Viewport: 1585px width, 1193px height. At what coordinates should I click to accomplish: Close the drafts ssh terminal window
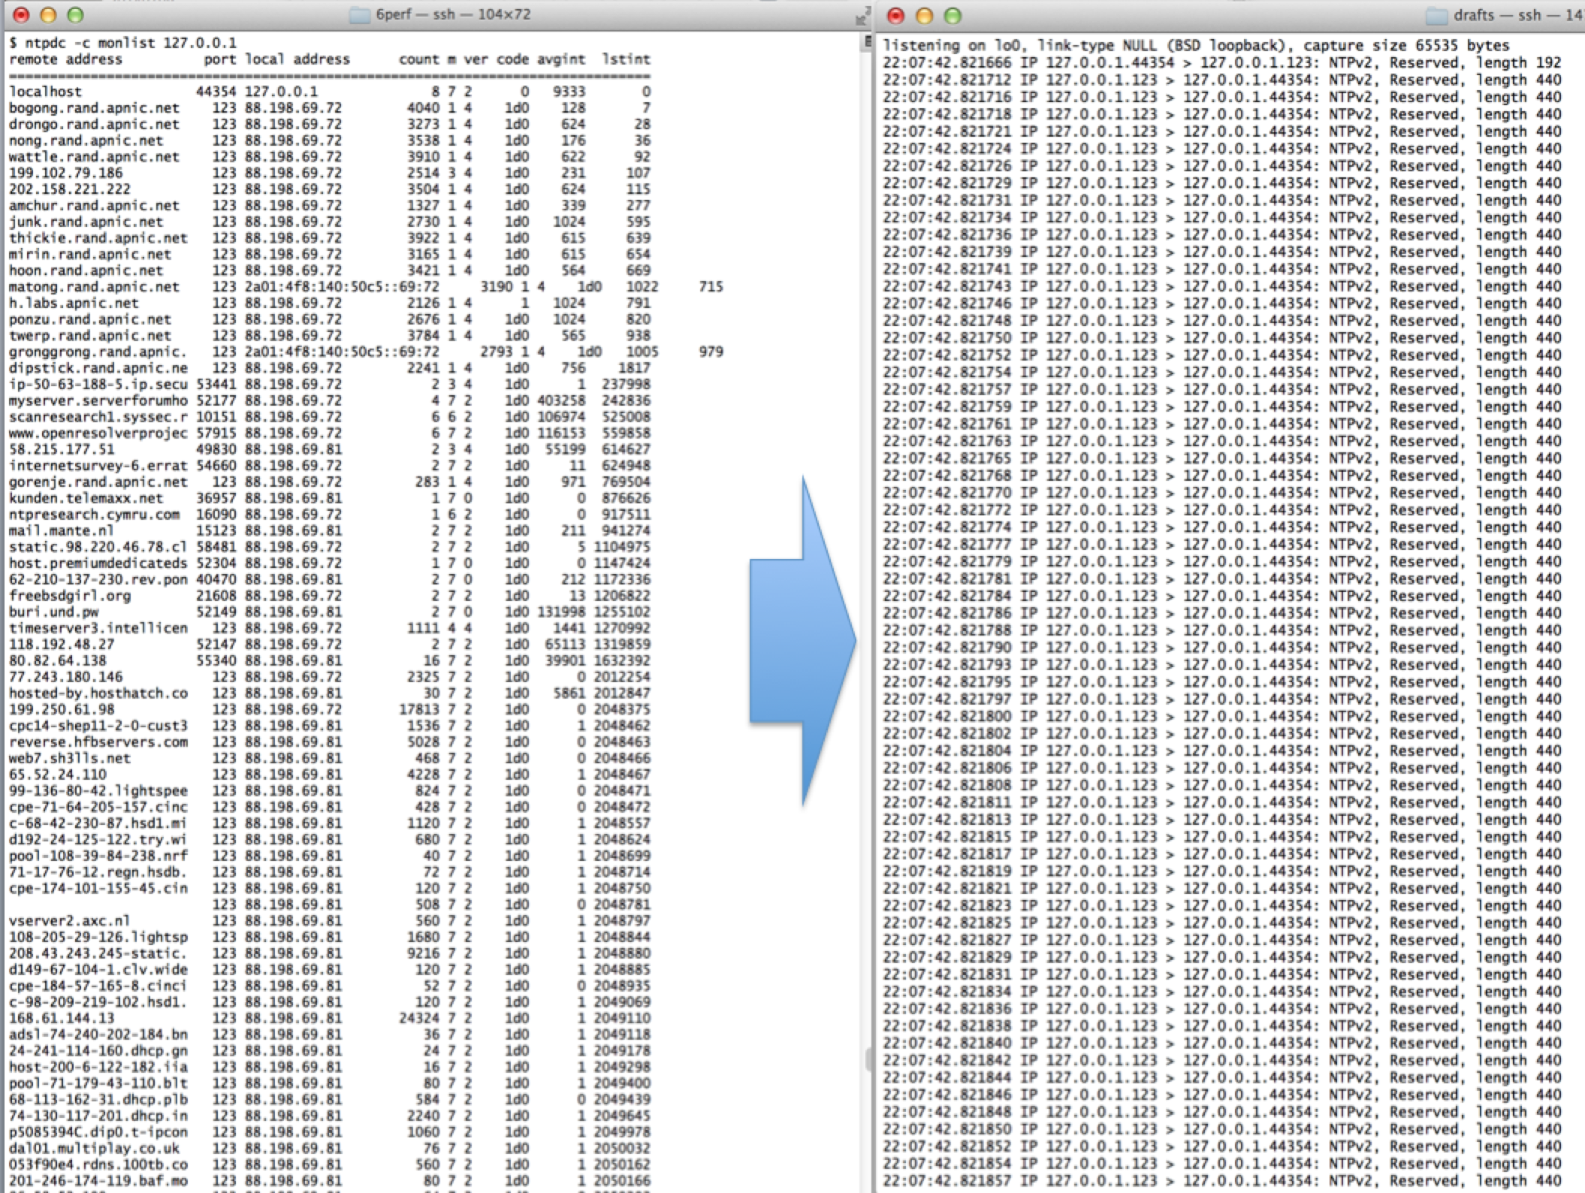896,16
